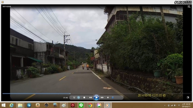The image size is (193, 108).
Task: Click the fast-forward next button
Action: pyautogui.click(x=102, y=97)
